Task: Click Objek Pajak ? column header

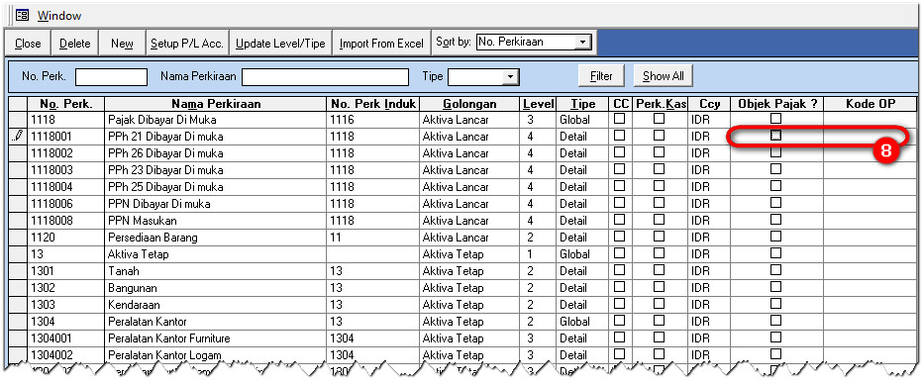Action: pyautogui.click(x=776, y=104)
